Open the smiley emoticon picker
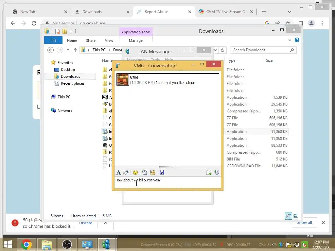This screenshot has height=251, width=335. coord(135,172)
